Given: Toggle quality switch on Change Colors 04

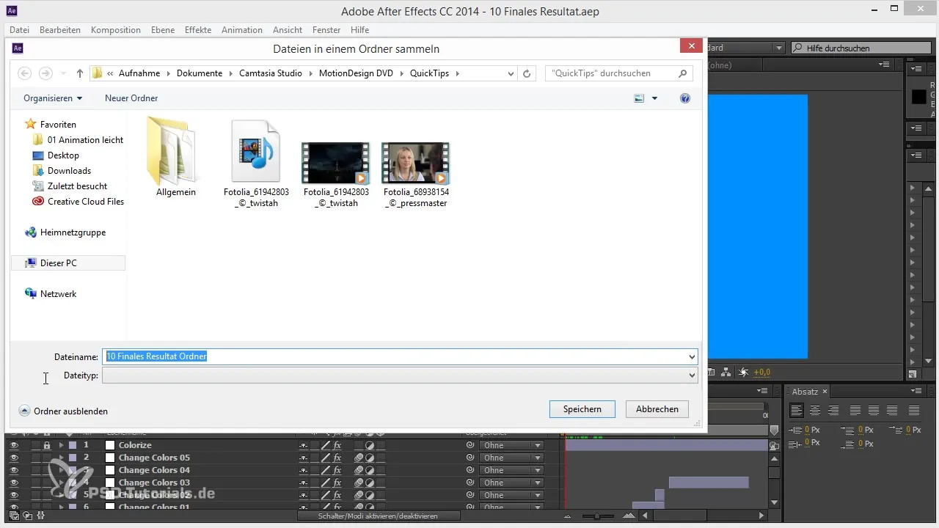Looking at the screenshot, I should pos(326,470).
